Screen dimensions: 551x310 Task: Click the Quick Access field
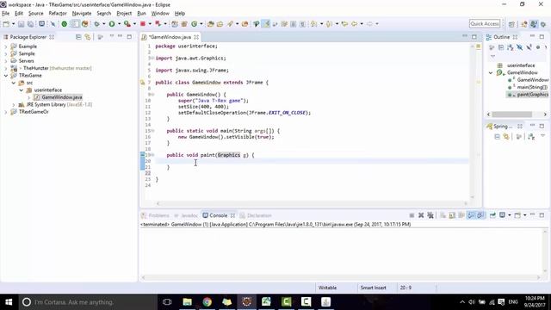485,24
